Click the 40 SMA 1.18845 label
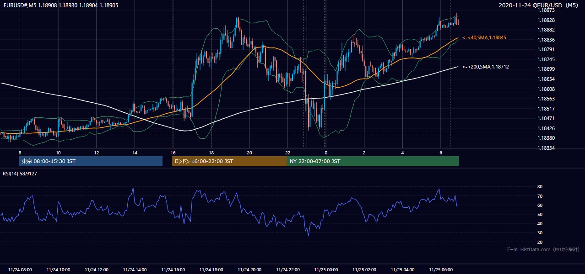 [485, 37]
